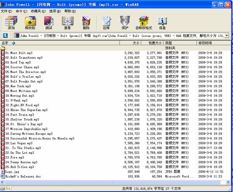Select file 13.Rhino The Superfan.mp3
The width and height of the screenshot is (233, 192).
[x=26, y=110]
